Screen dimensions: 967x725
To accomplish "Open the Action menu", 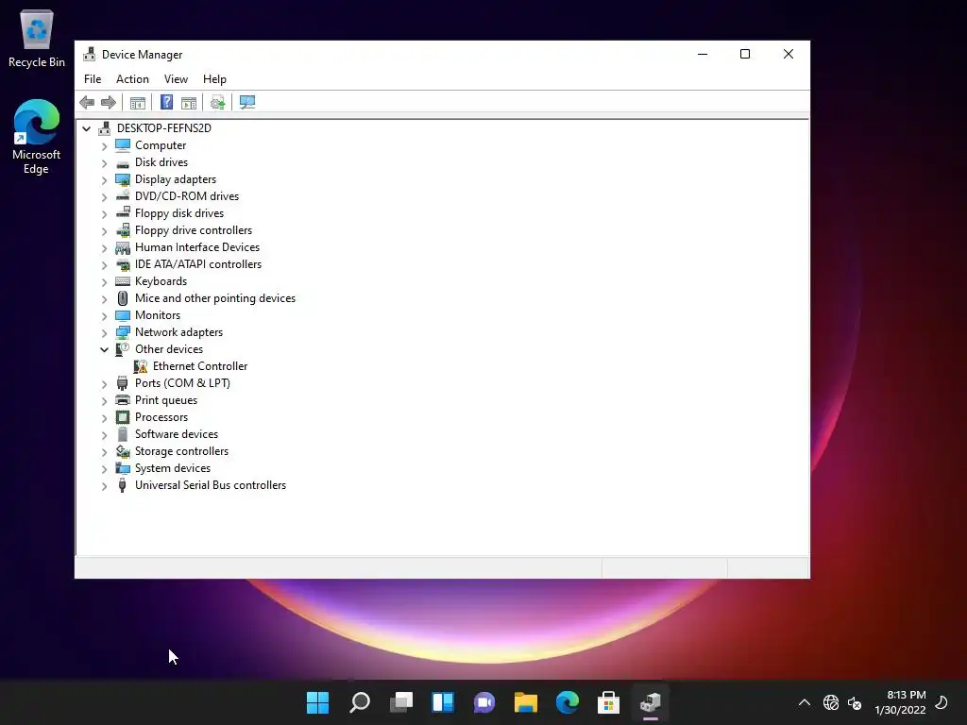I will [132, 79].
